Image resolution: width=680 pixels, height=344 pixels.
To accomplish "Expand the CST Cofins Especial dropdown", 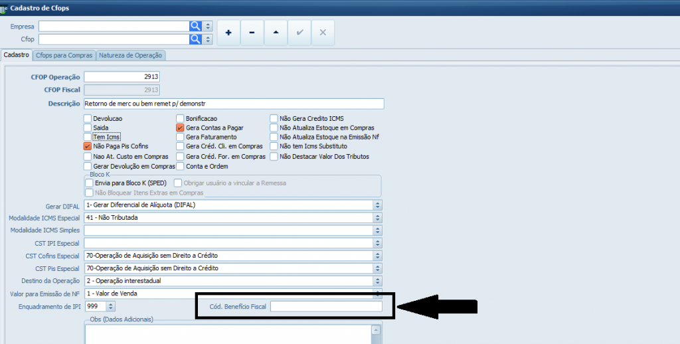I will click(x=377, y=256).
